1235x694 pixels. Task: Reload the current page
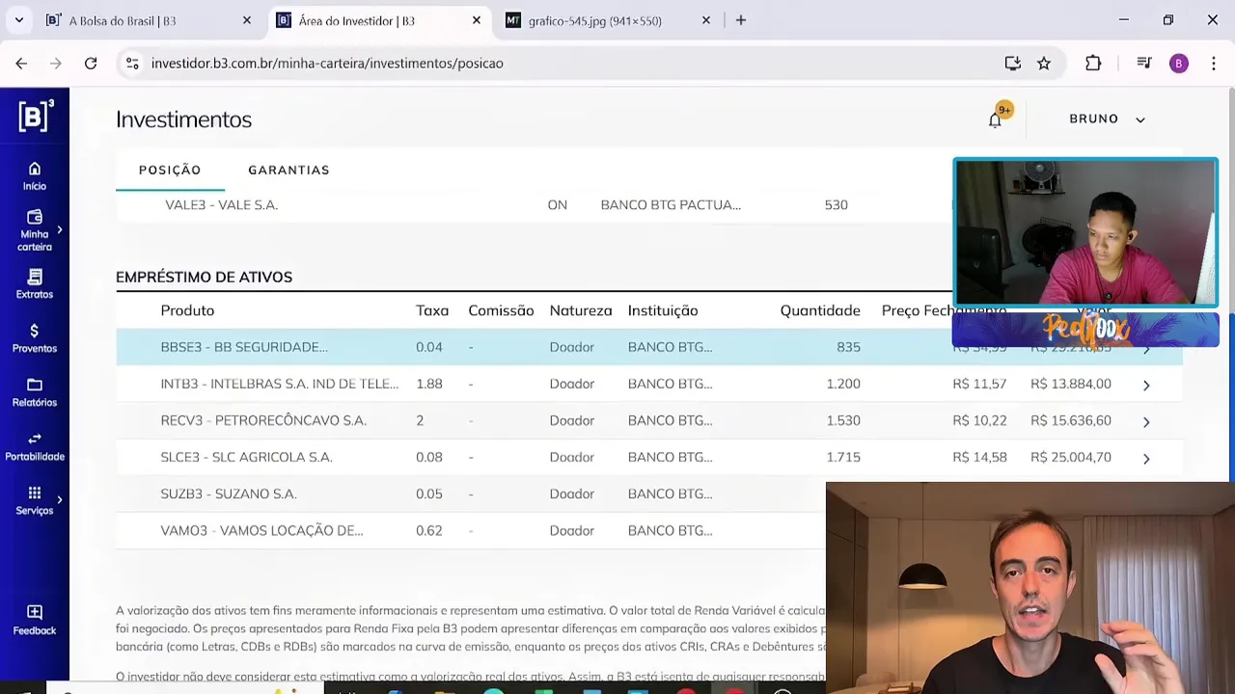pos(91,64)
